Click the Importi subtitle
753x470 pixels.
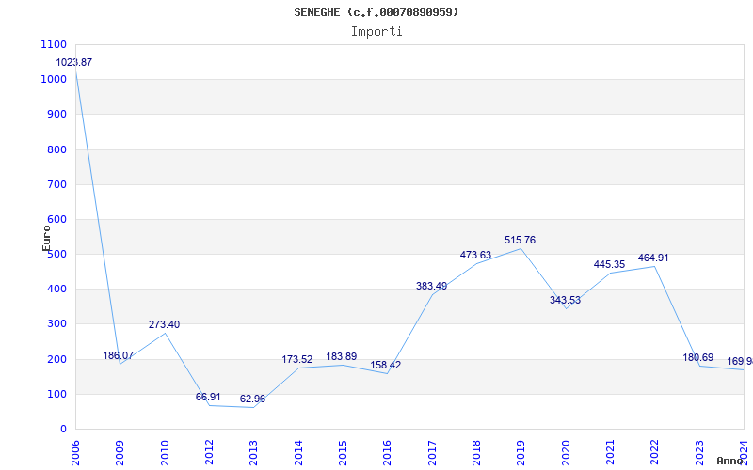pyautogui.click(x=376, y=32)
